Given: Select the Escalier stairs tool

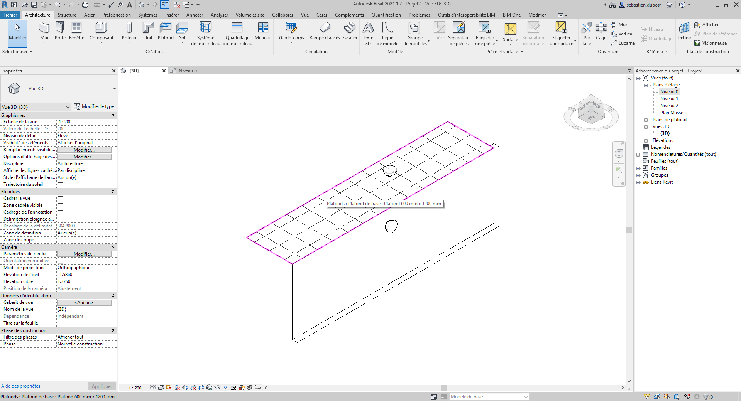Looking at the screenshot, I should [x=350, y=31].
